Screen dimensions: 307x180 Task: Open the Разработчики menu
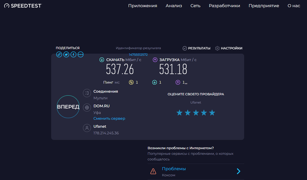click(x=225, y=6)
